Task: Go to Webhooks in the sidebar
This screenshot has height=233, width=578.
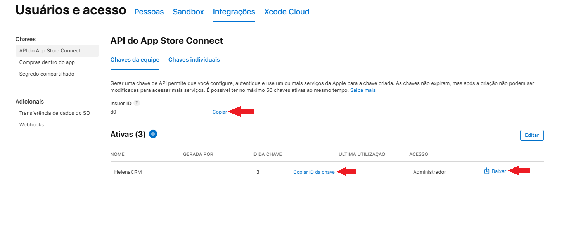Action: 31,125
